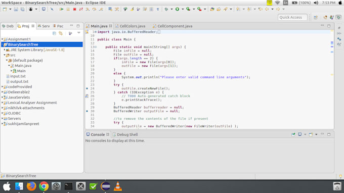The width and height of the screenshot is (344, 193).
Task: Toggle Pin Console icon in Console view
Action: pyautogui.click(x=293, y=134)
